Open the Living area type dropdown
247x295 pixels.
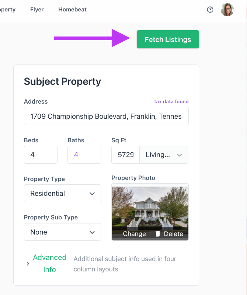click(164, 155)
